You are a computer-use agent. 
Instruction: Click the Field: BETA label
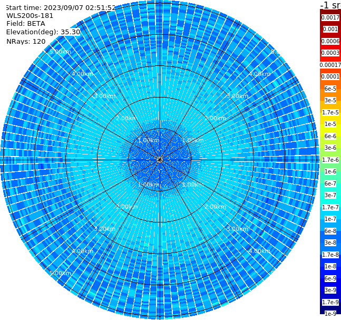[x=26, y=24]
